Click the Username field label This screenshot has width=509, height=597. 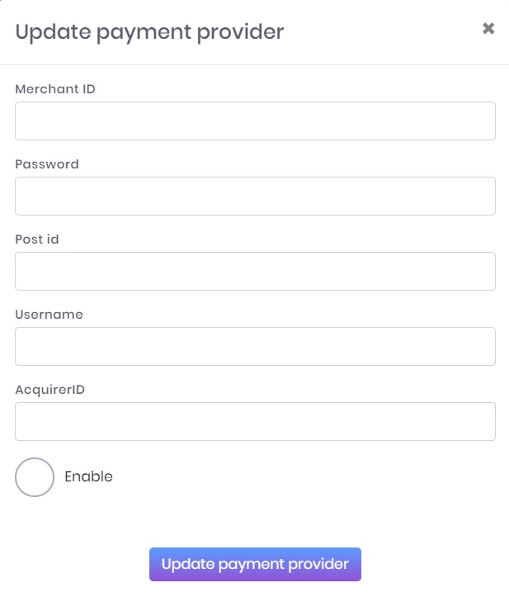pos(49,314)
